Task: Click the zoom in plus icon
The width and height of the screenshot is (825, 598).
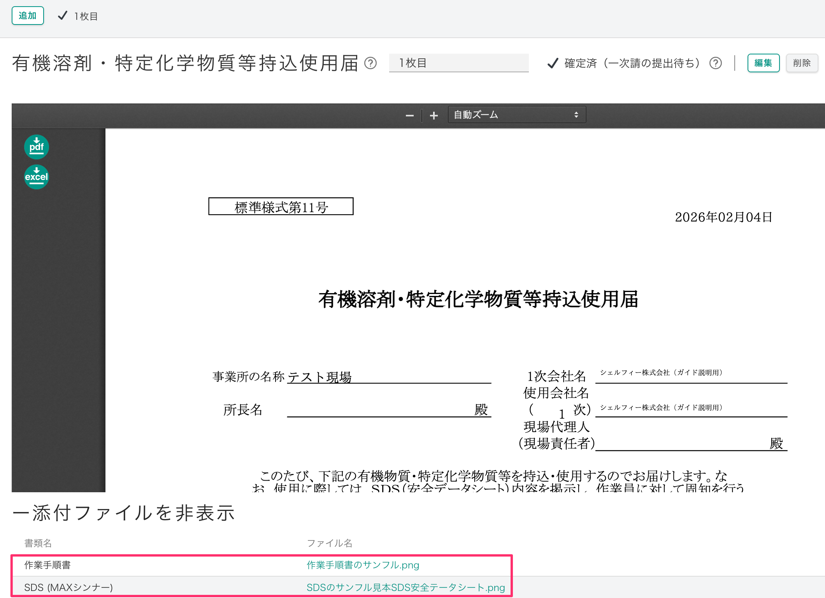Action: click(x=434, y=115)
